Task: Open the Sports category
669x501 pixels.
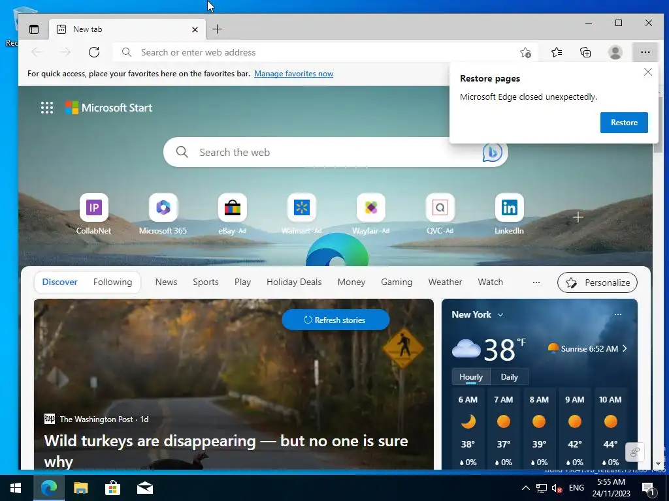Action: tap(206, 282)
